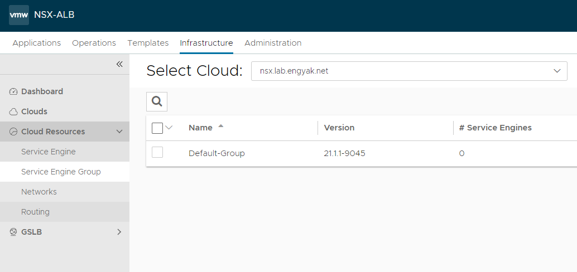Open the Select Cloud dropdown
The image size is (577, 272).
coord(409,71)
